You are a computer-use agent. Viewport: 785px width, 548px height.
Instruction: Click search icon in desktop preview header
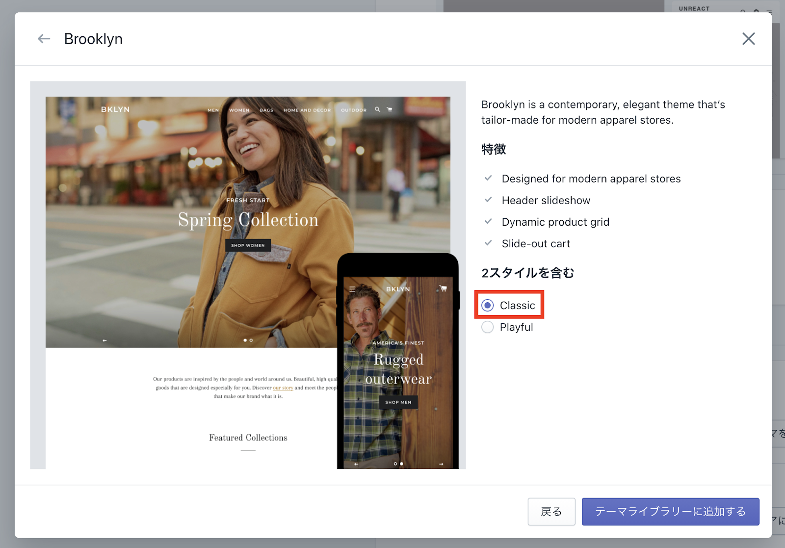377,109
